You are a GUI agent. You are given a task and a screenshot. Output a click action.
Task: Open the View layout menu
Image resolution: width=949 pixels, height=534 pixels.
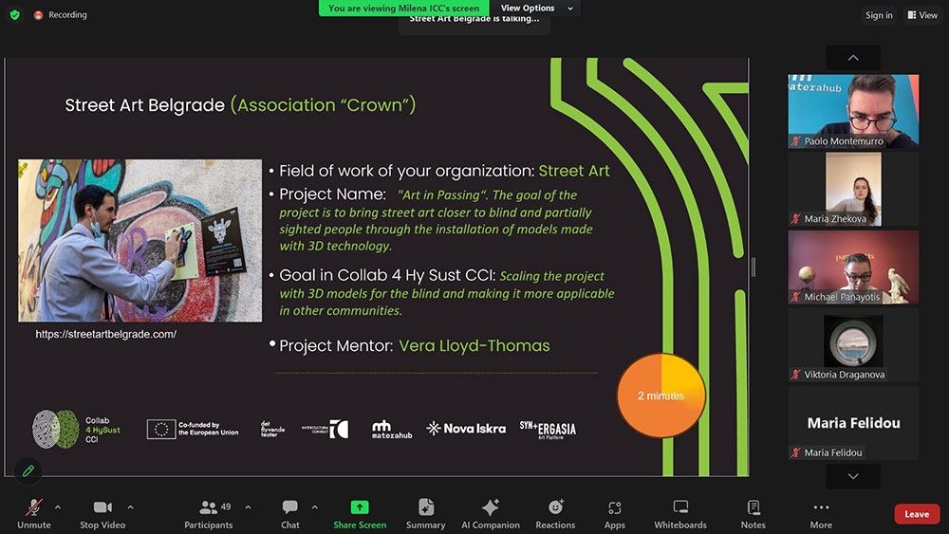pos(921,15)
